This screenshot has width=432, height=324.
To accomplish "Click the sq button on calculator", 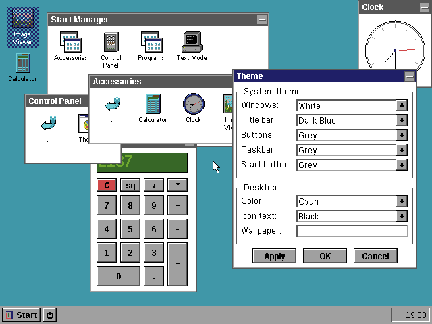I will [130, 185].
